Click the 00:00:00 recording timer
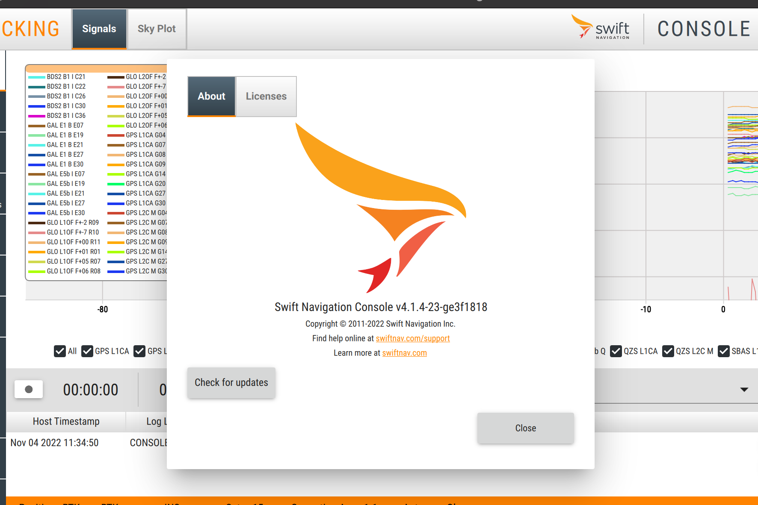 click(91, 390)
